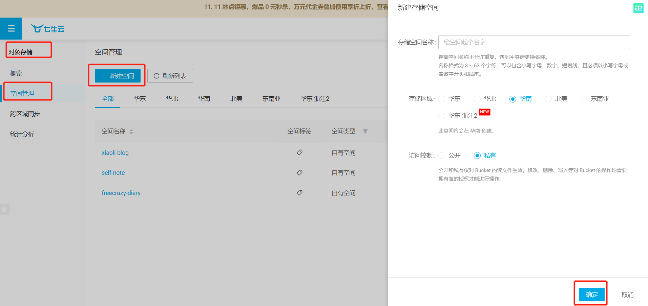Screen dimensions: 648x306
Task: Switch to the 华南 tab in space list
Action: (x=204, y=99)
